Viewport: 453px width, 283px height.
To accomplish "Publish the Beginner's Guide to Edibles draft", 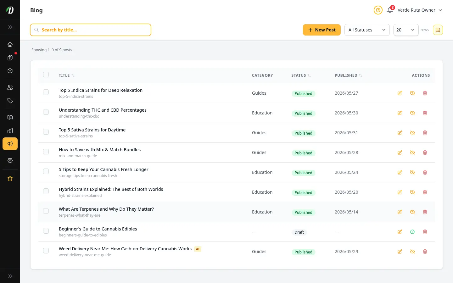I will 412,232.
